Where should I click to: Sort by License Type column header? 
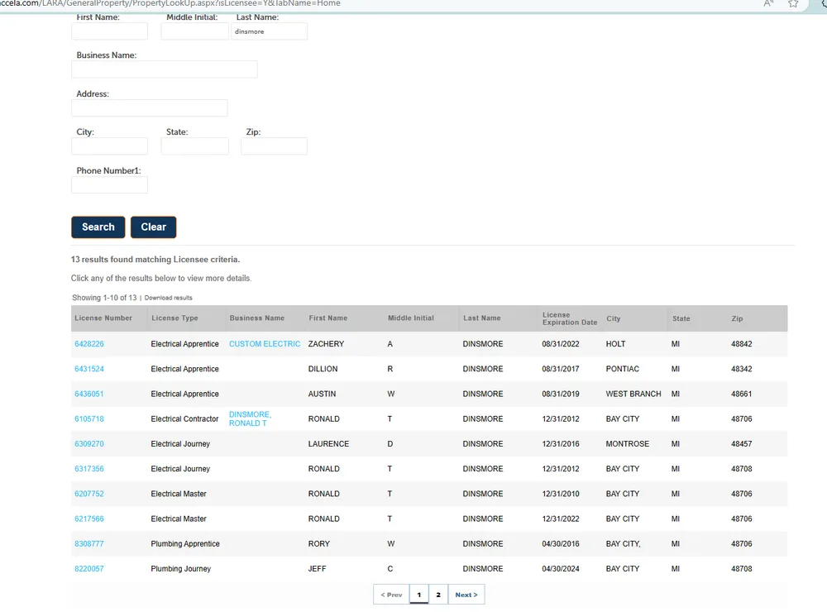coord(174,318)
